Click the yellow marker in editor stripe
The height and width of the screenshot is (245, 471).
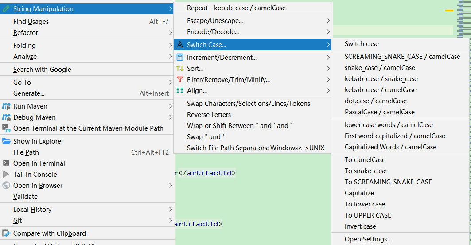coord(449,10)
